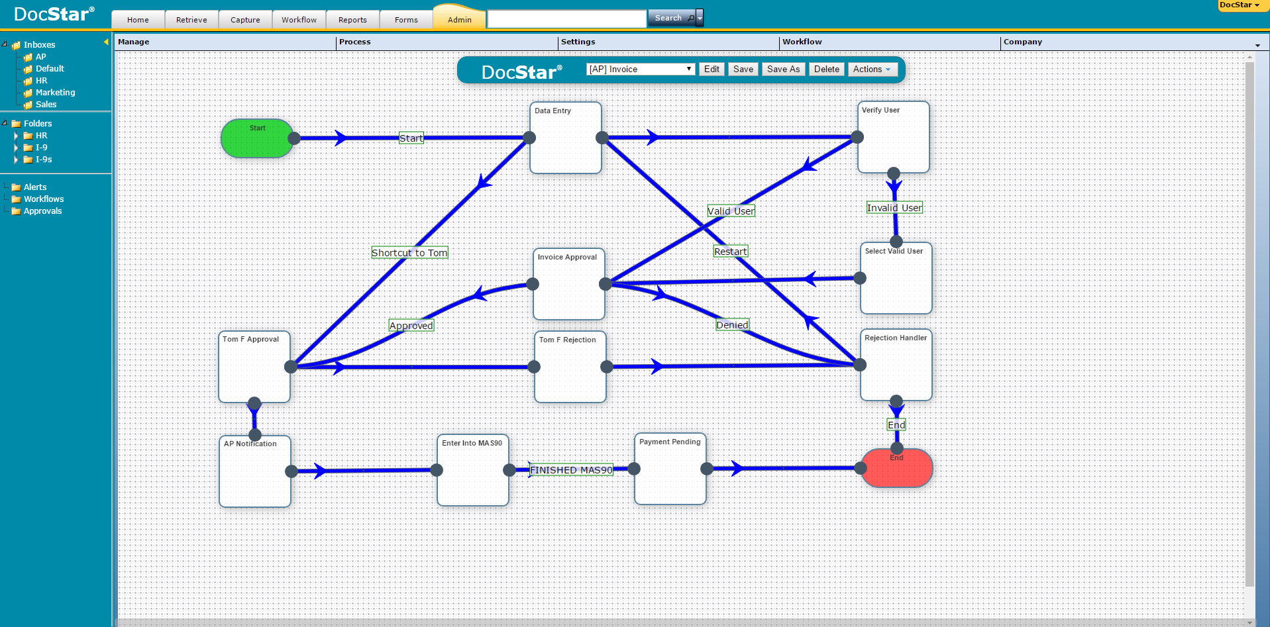Collapse the Inboxes tree node
This screenshot has width=1270, height=627.
(x=5, y=44)
